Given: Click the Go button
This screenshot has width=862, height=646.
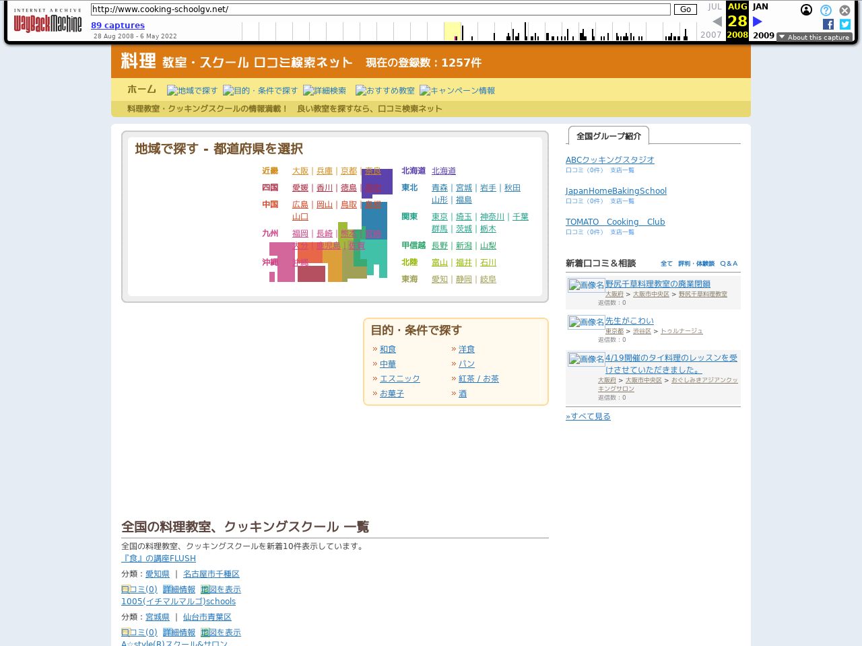Looking at the screenshot, I should point(685,9).
